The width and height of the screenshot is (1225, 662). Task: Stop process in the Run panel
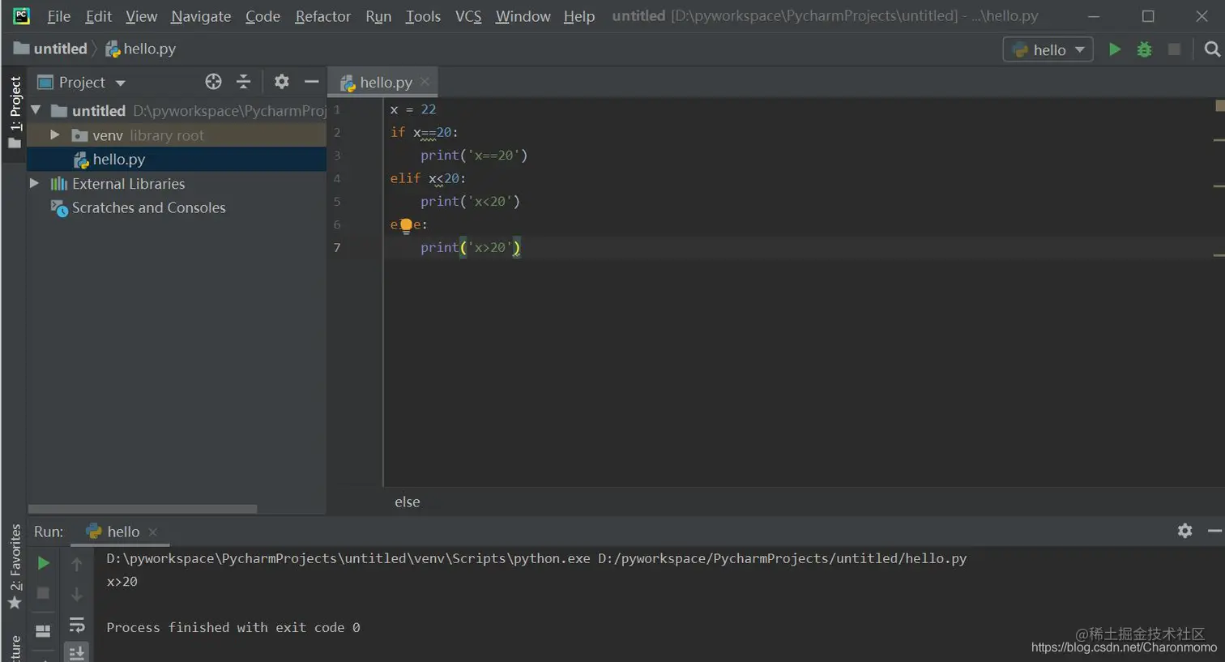44,594
